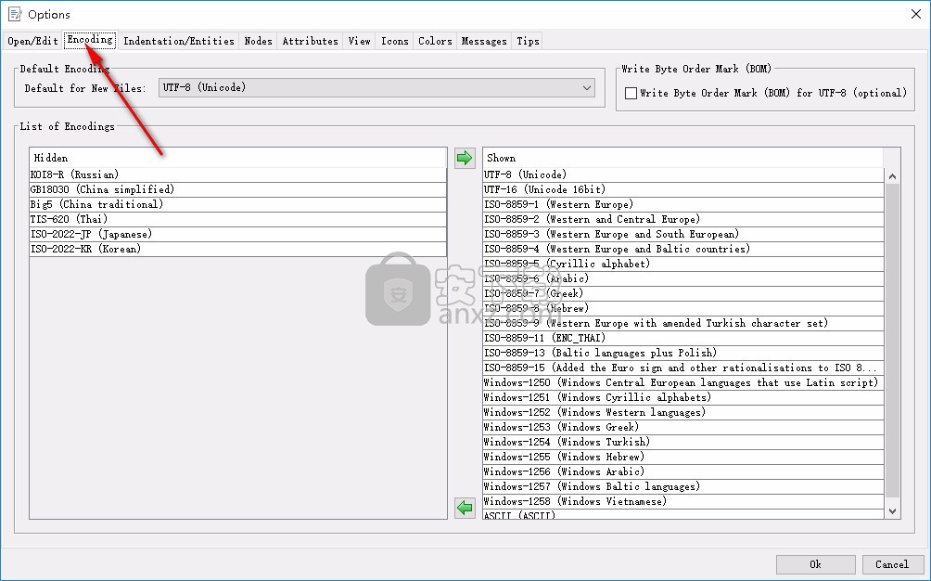The width and height of the screenshot is (931, 581).
Task: Select Windows-1253 (Windows Greek) row
Action: point(683,427)
